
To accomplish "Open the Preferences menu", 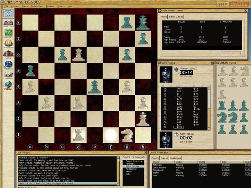I will coord(37,6).
